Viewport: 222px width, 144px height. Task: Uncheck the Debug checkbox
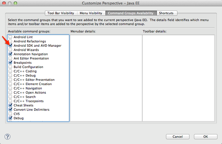coord(10,118)
